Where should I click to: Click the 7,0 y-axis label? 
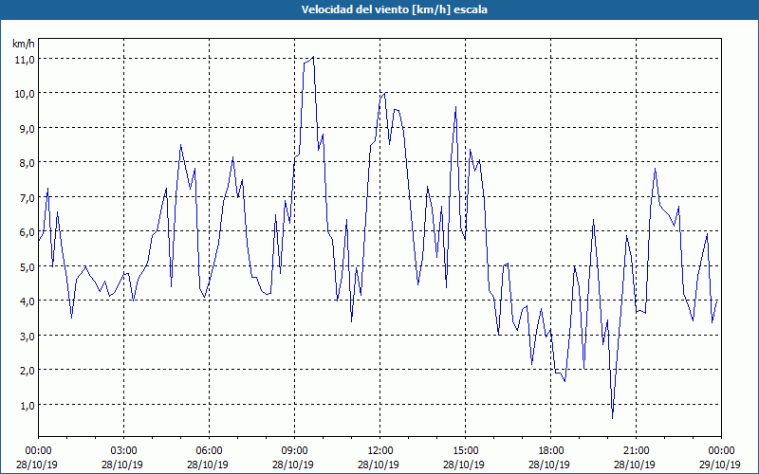coord(27,197)
